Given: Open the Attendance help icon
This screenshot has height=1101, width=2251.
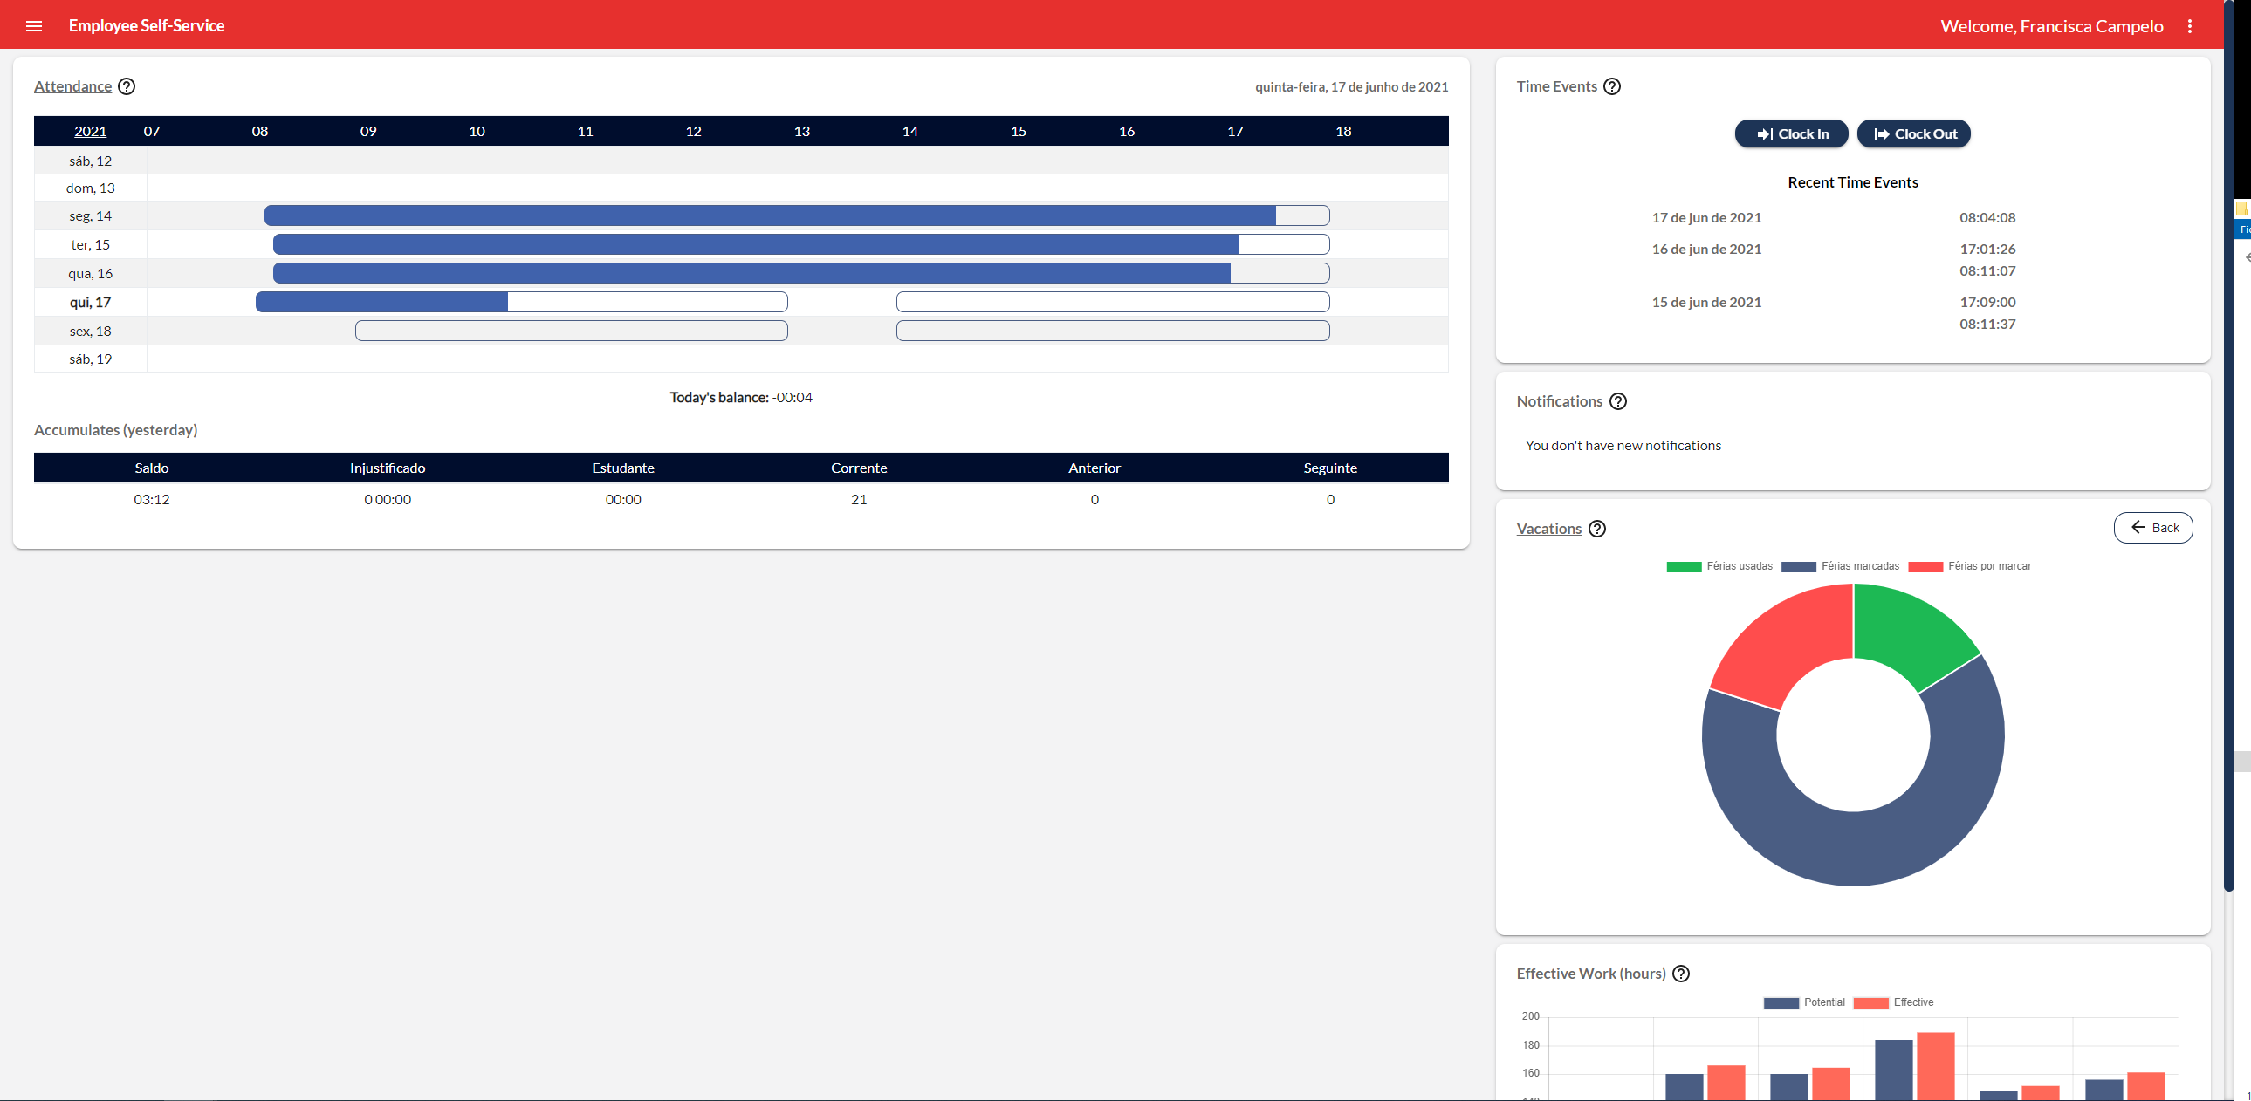Looking at the screenshot, I should [127, 85].
